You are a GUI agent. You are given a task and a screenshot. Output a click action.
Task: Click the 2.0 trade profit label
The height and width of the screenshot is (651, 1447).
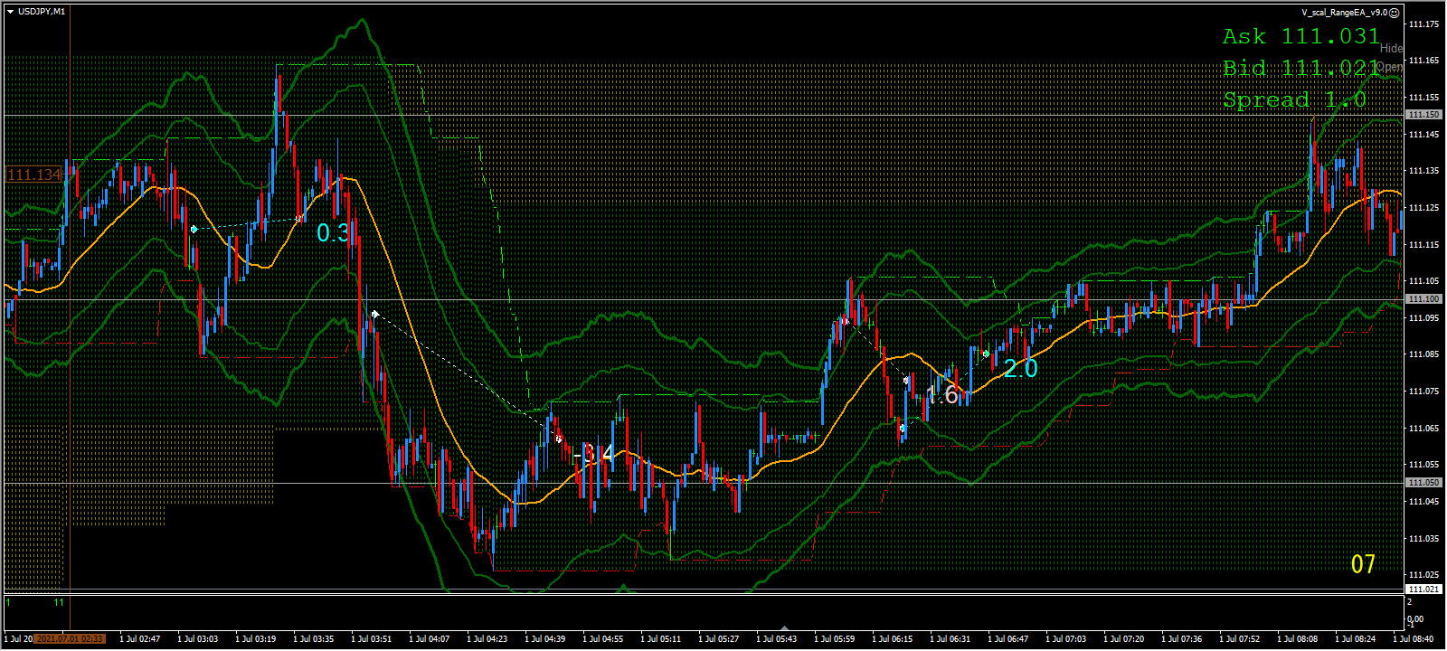point(1020,369)
